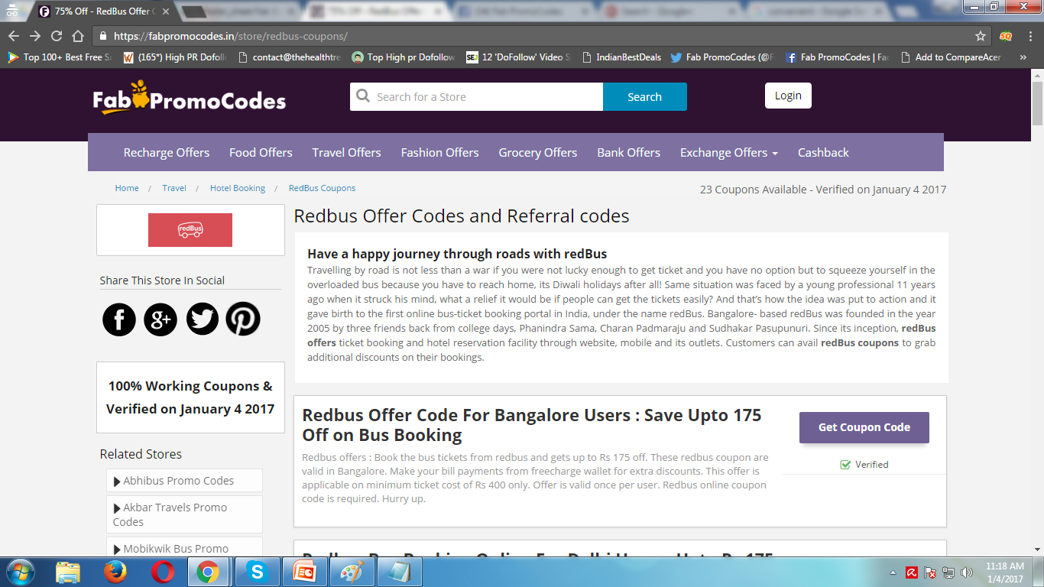Open Fab PromoCodes Twitter bookmark
Image resolution: width=1044 pixels, height=587 pixels.
click(721, 57)
